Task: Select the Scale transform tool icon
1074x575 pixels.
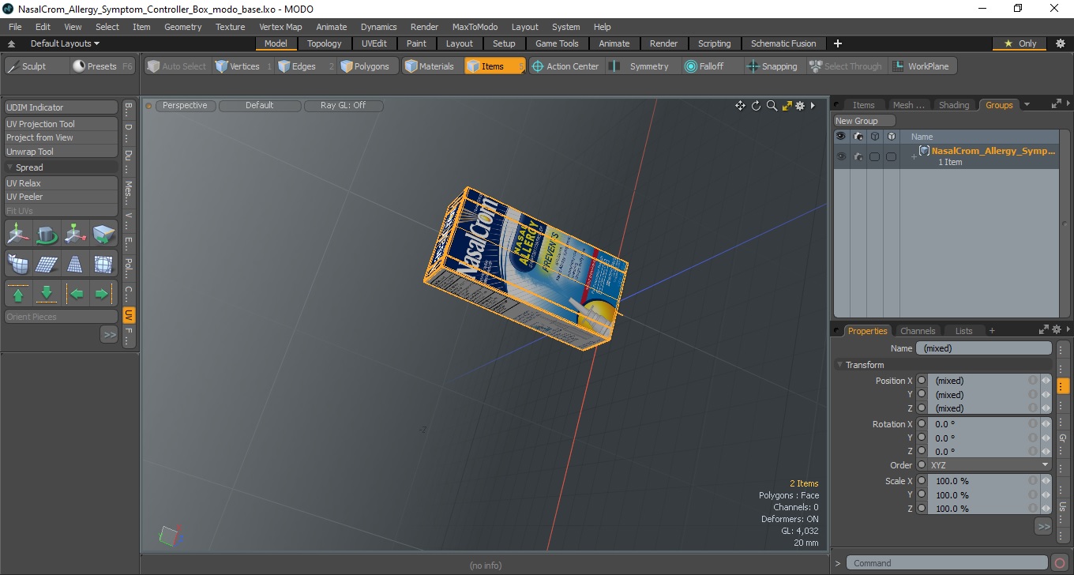Action: pos(76,234)
